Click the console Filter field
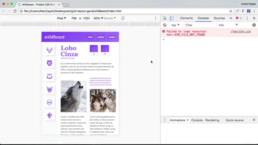Screen dimensions: 258x145 [x=200, y=25]
